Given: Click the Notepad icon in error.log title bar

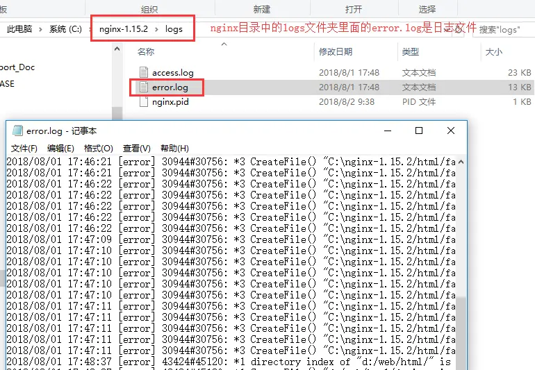Looking at the screenshot, I should [x=17, y=131].
